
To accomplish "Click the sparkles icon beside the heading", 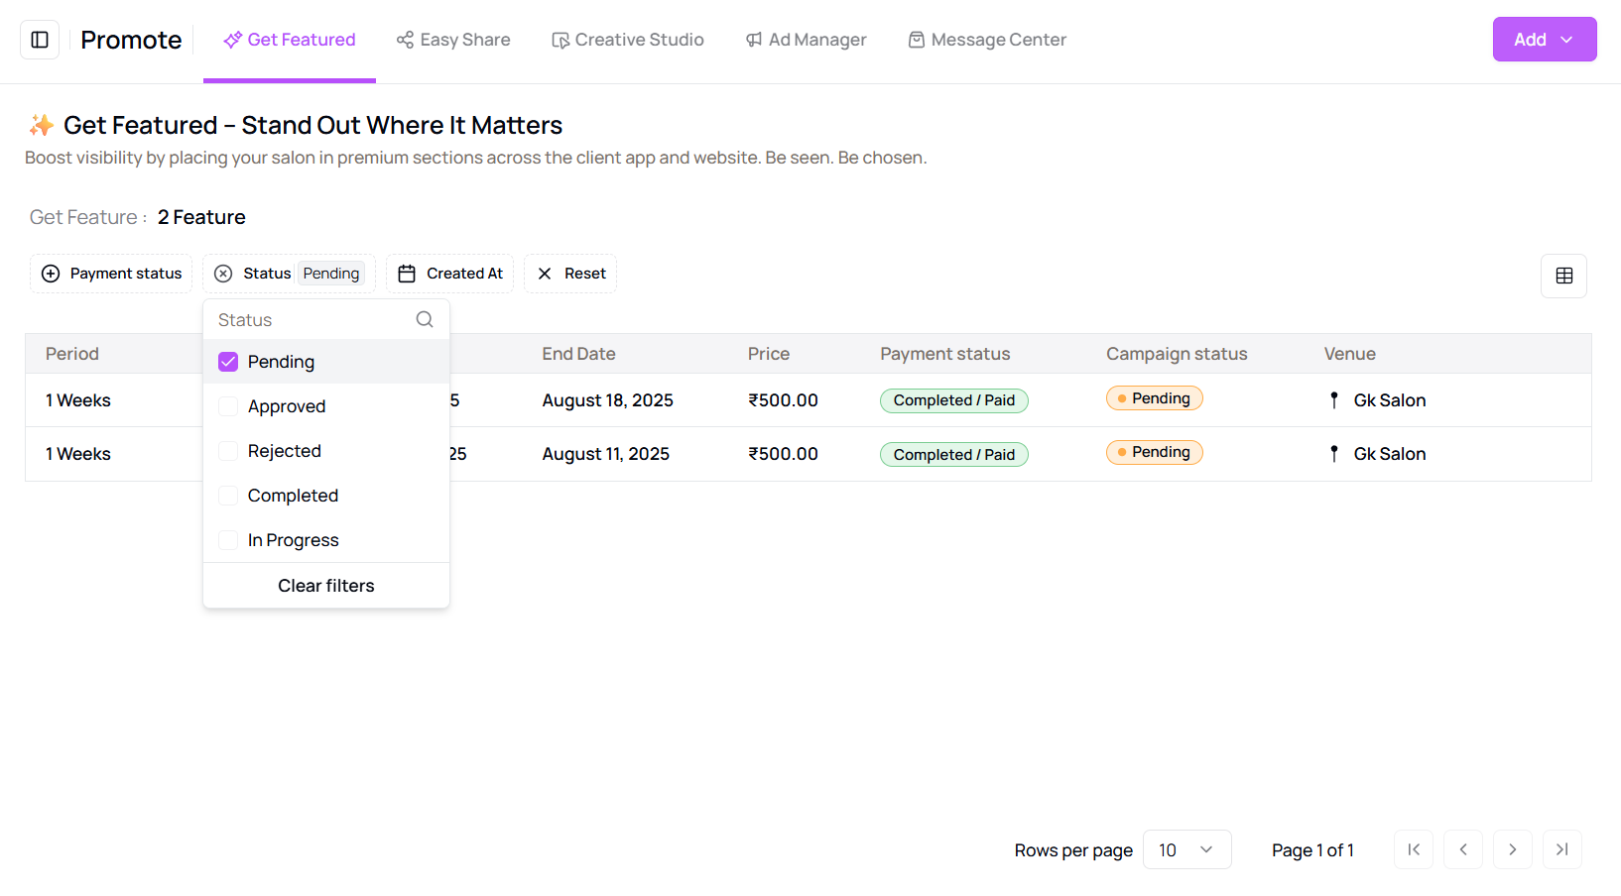I will click(42, 125).
